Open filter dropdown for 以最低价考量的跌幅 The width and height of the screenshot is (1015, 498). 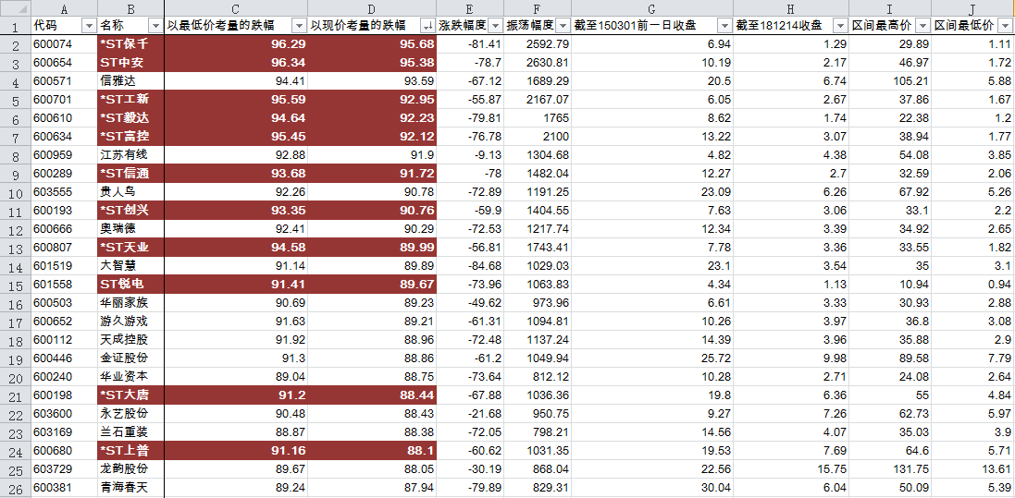299,26
